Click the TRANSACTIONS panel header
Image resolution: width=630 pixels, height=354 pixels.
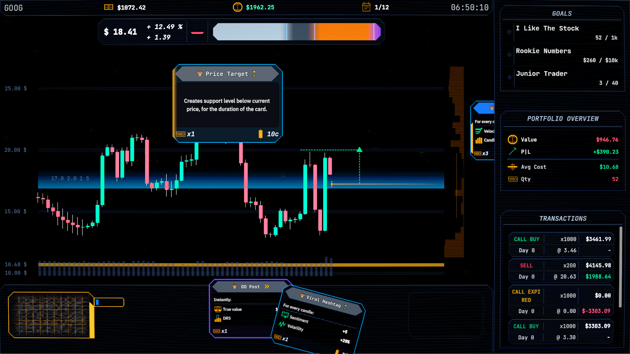(x=563, y=218)
